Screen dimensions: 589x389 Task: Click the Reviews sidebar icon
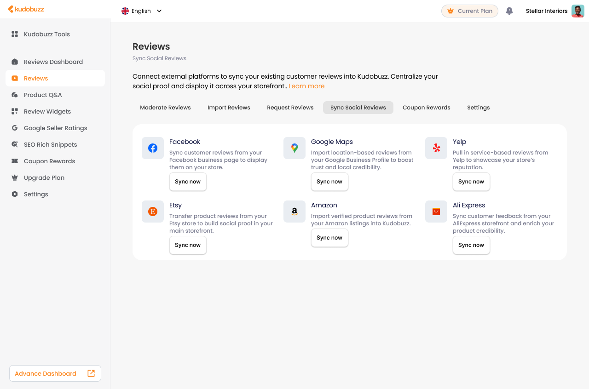point(15,78)
